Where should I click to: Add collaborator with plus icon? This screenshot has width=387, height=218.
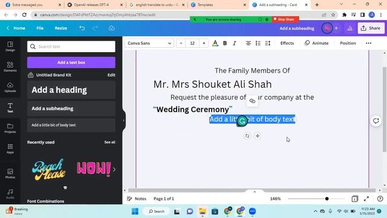point(336,28)
